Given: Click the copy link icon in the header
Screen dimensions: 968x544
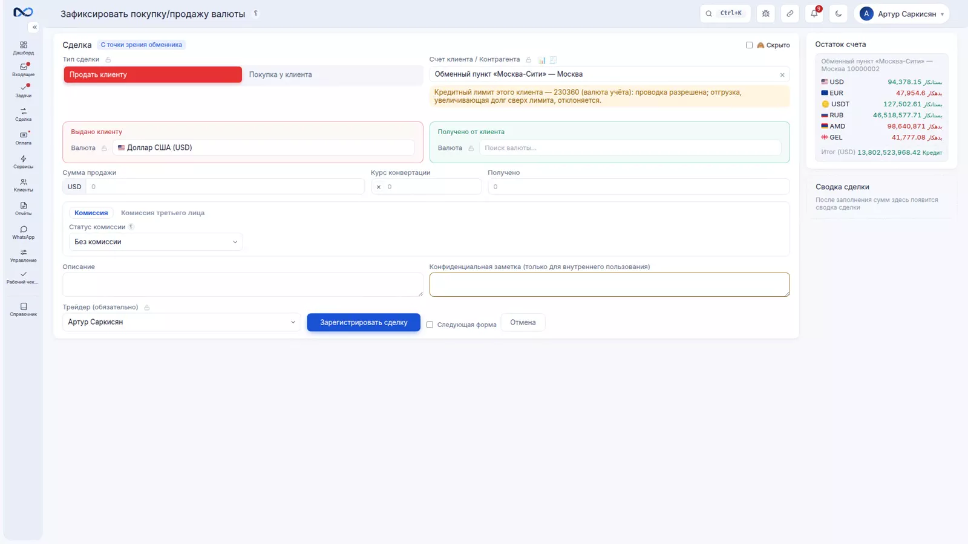Looking at the screenshot, I should (x=790, y=13).
